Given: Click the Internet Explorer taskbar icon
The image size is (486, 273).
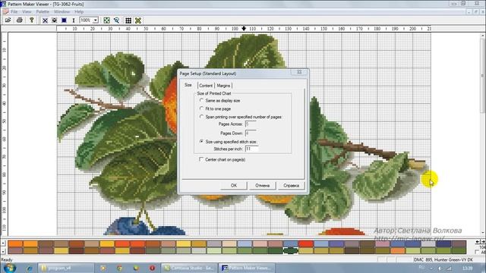Looking at the screenshot, I should (30, 268).
